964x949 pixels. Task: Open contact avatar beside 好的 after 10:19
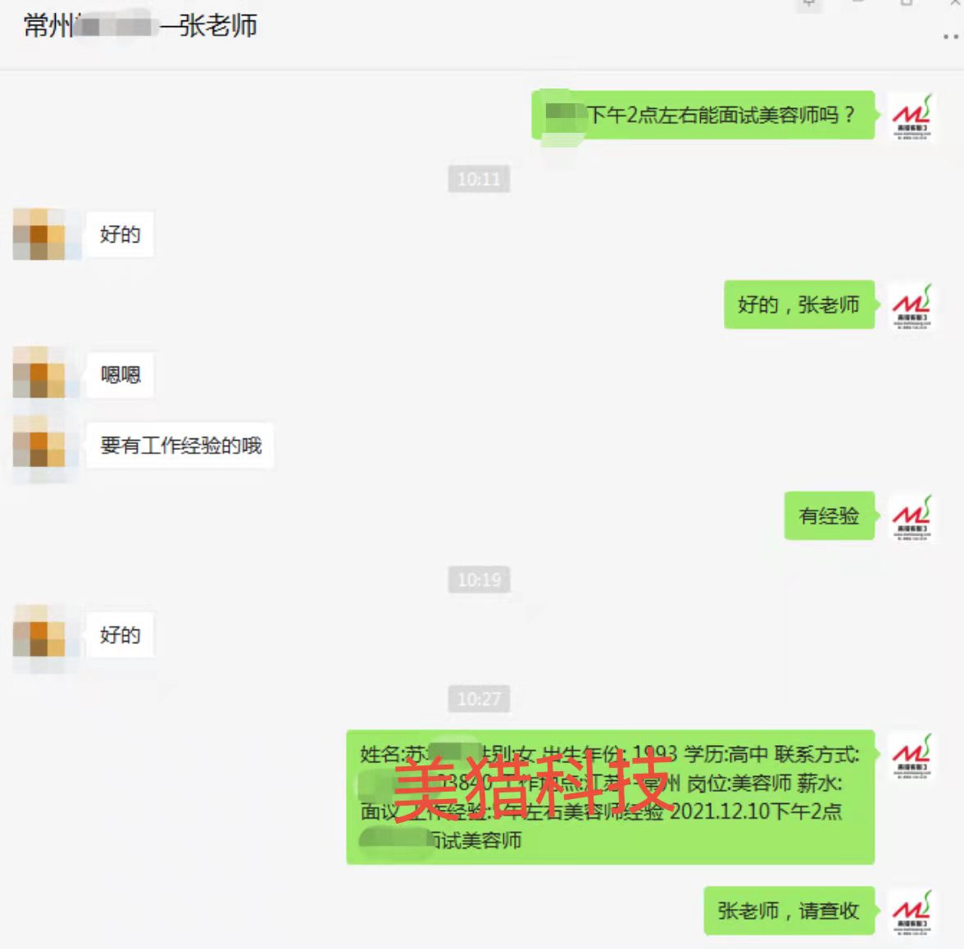click(39, 631)
